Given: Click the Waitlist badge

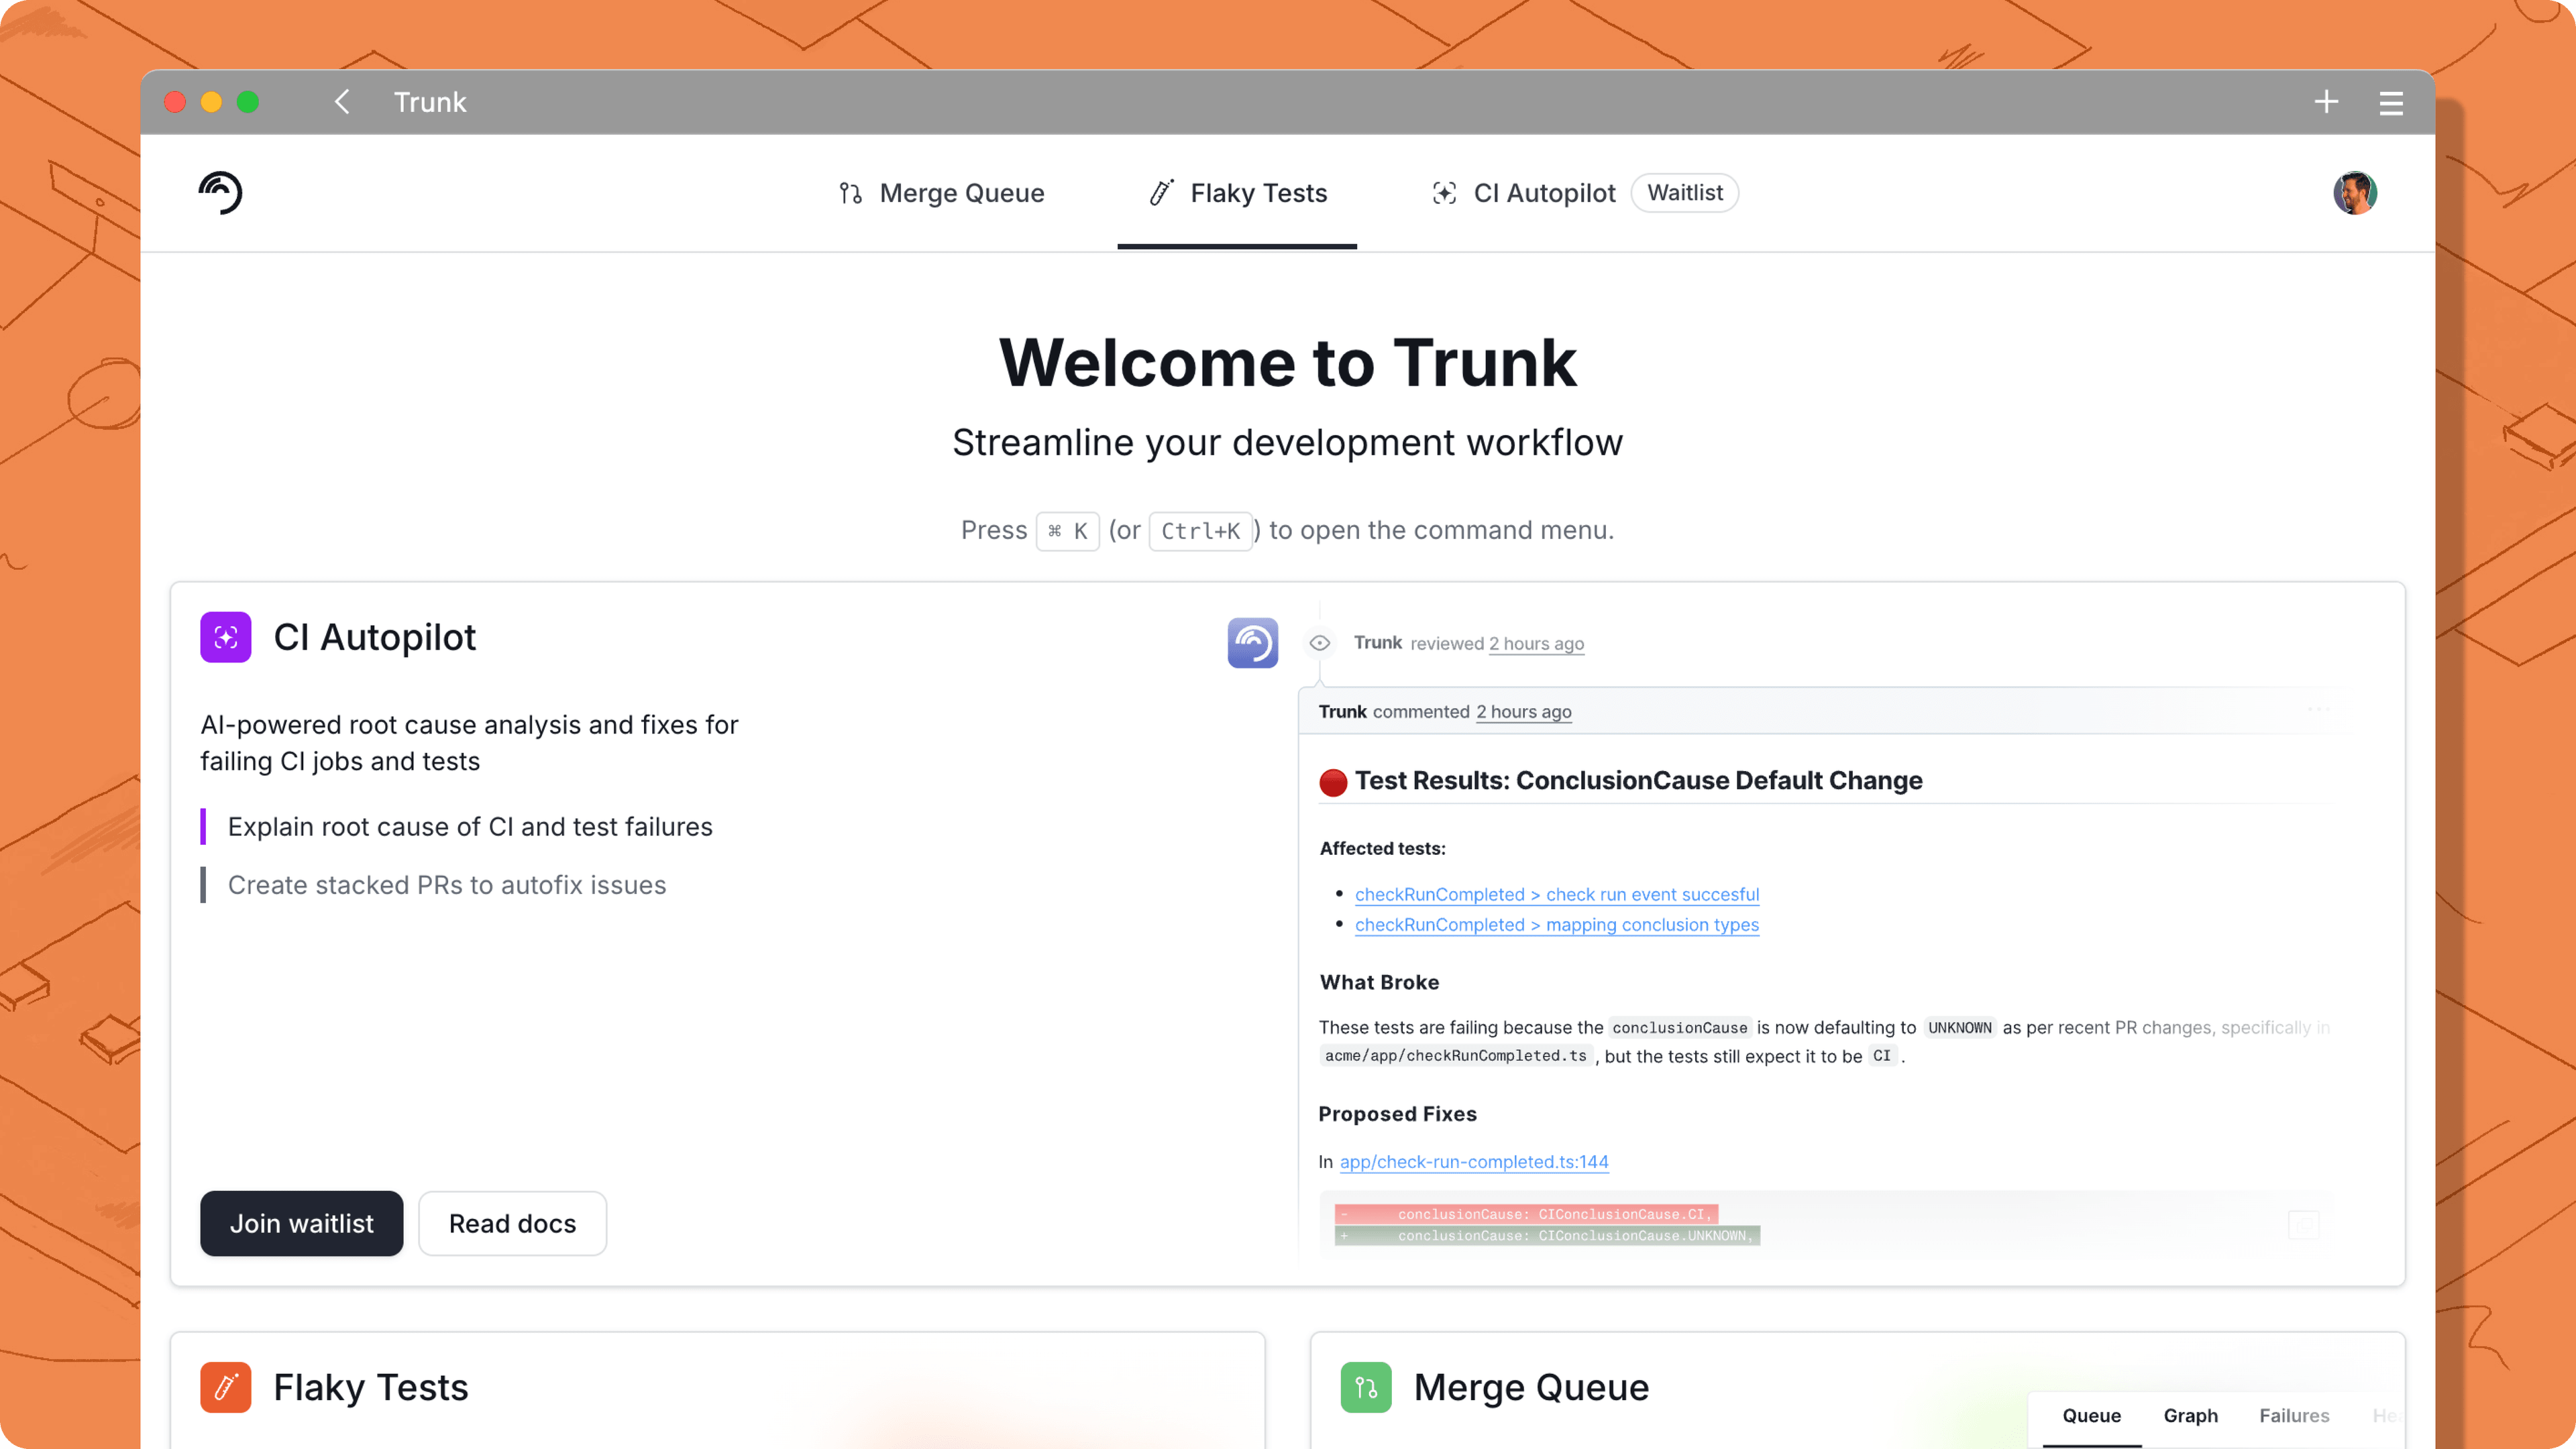Looking at the screenshot, I should pos(1685,193).
